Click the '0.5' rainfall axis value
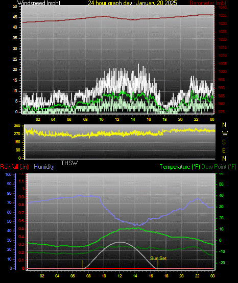 21,228
